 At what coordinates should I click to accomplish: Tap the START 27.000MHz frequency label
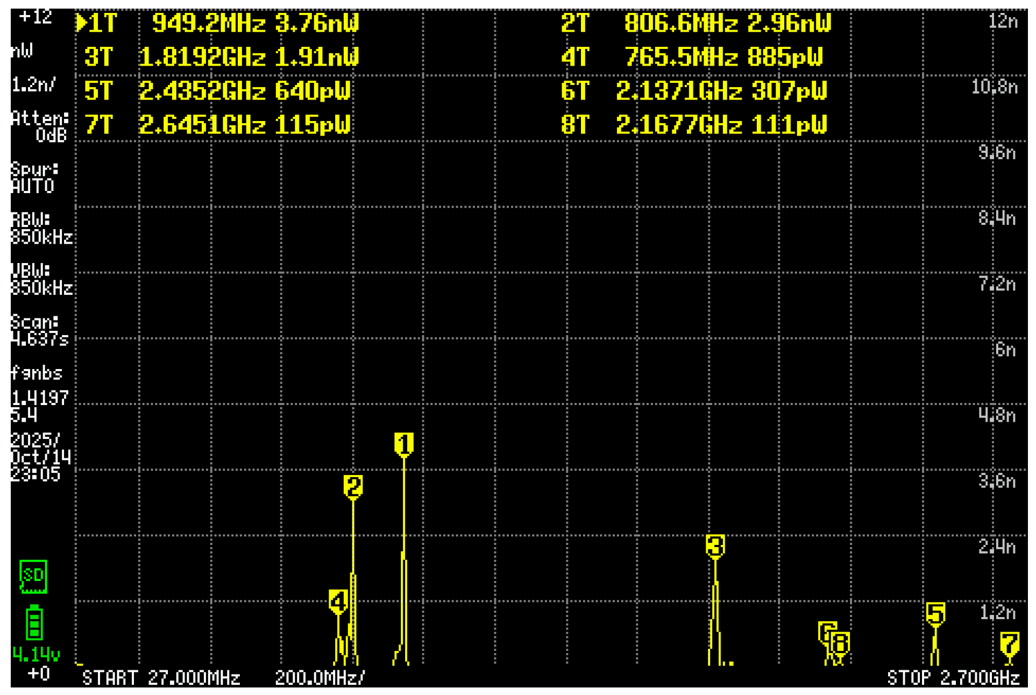tap(161, 678)
